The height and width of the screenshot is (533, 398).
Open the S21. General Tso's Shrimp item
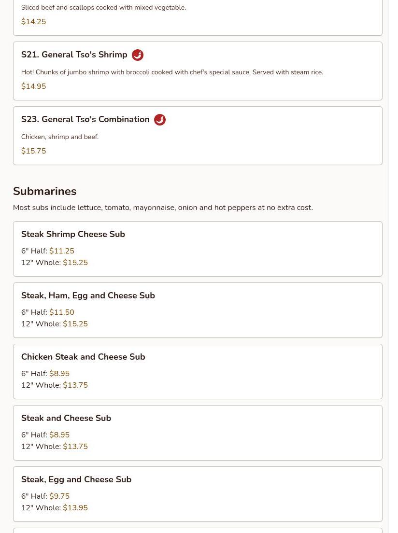74,55
